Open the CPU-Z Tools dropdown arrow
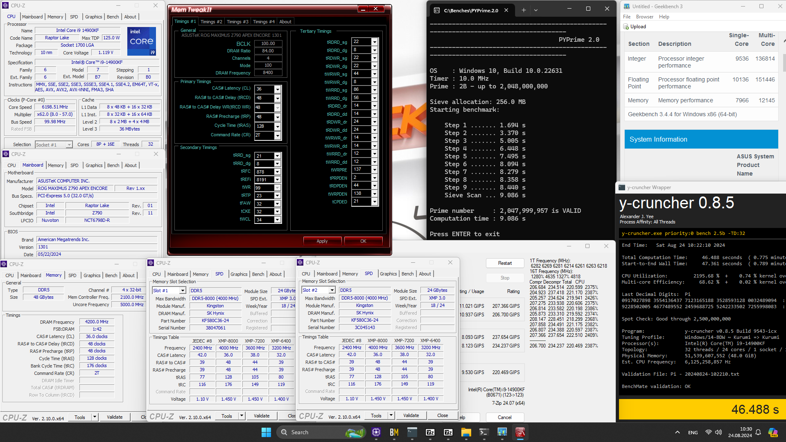786x442 pixels. [95, 417]
